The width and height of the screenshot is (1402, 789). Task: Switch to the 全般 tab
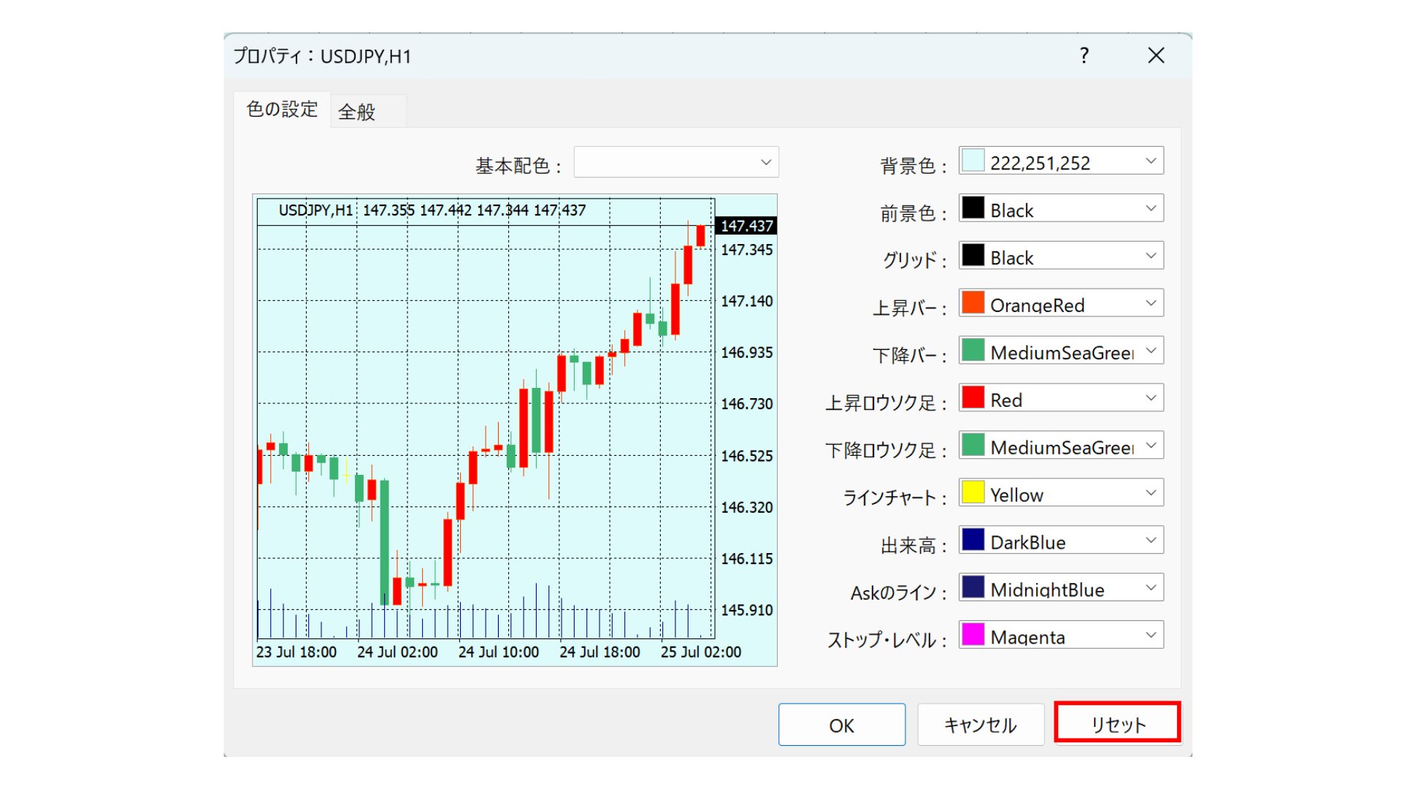pyautogui.click(x=357, y=112)
